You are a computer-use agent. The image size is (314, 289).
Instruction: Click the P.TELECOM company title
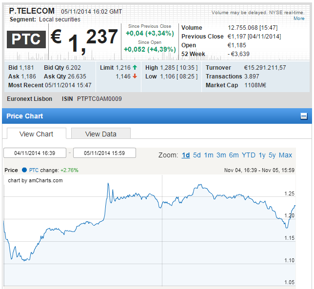click(x=32, y=11)
